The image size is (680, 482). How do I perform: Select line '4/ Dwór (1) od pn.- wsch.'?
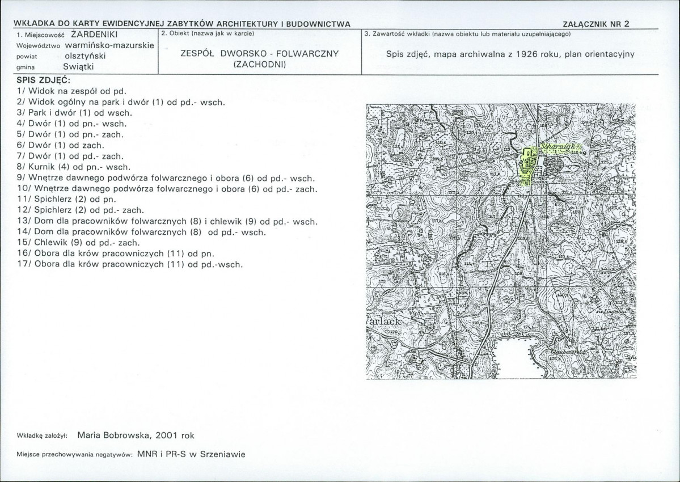pyautogui.click(x=71, y=124)
